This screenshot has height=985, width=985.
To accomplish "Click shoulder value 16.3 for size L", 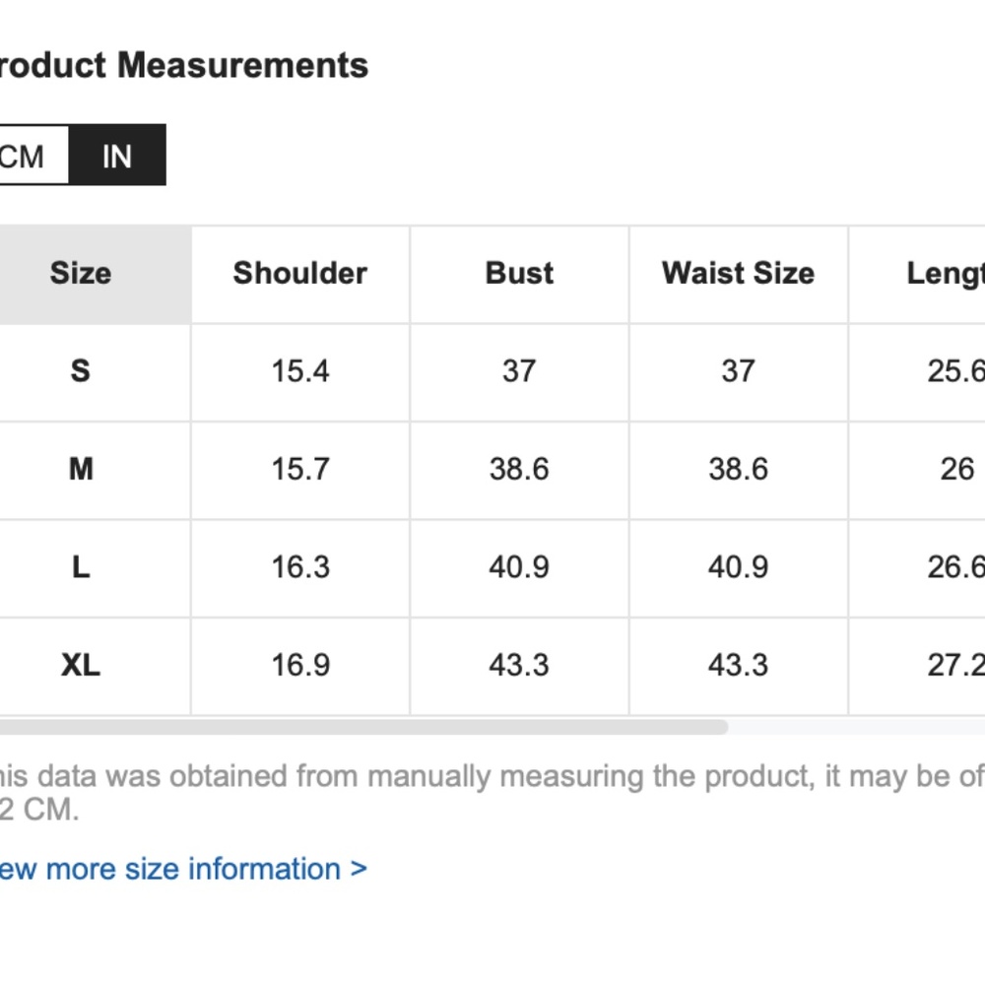I will pyautogui.click(x=300, y=566).
